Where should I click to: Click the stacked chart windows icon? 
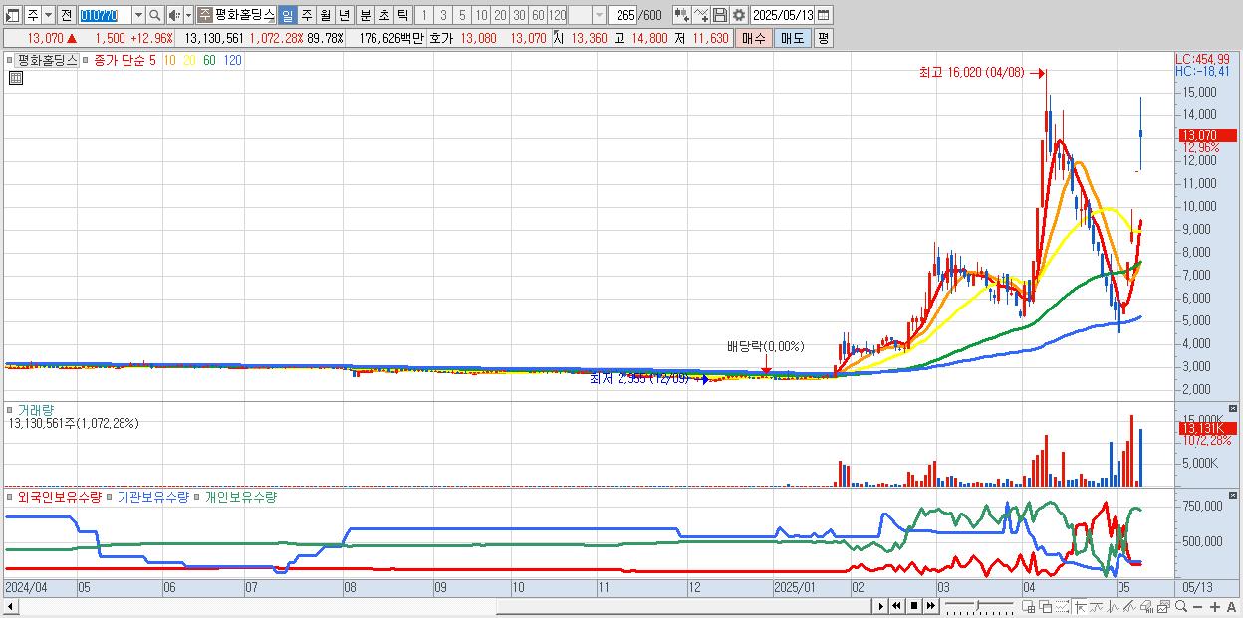[x=1163, y=606]
